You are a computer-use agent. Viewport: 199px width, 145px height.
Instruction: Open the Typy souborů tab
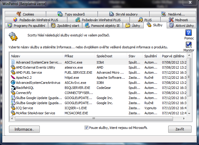click(x=72, y=14)
